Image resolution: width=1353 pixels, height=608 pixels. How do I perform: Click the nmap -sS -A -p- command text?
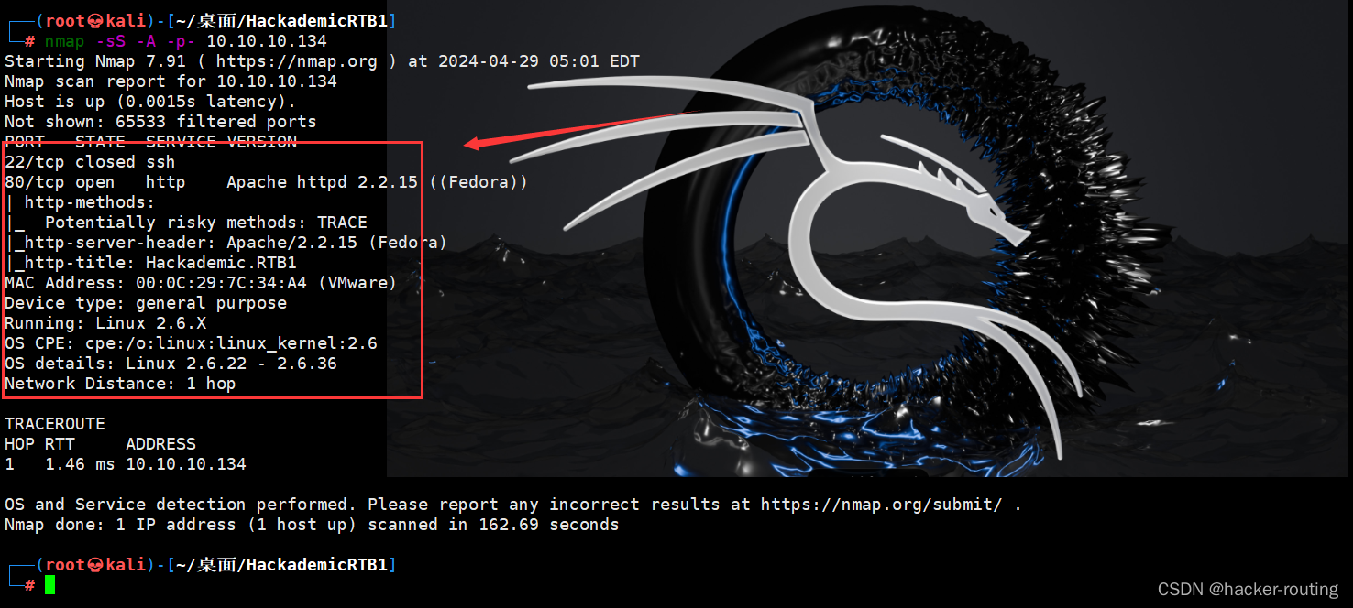pos(185,41)
